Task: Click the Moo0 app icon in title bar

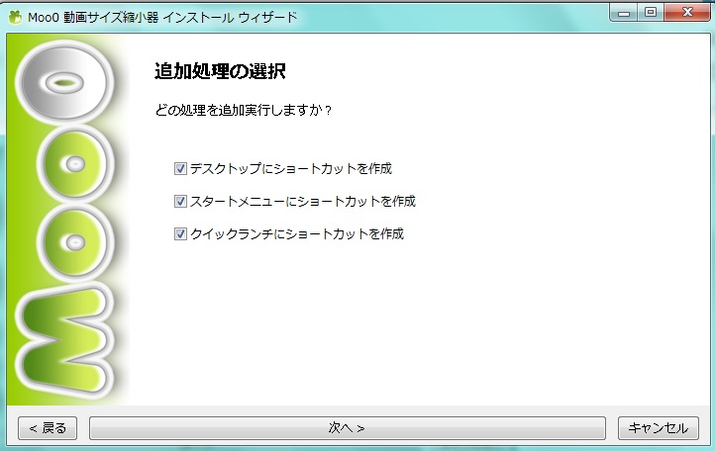Action: [15, 18]
